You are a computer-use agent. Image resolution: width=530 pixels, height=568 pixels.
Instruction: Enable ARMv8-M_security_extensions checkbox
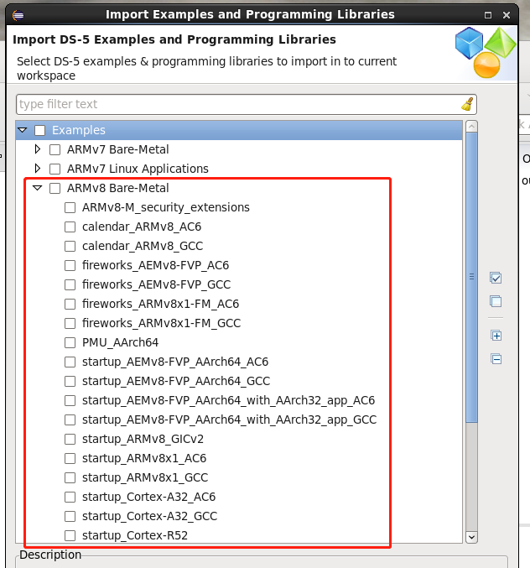(70, 207)
